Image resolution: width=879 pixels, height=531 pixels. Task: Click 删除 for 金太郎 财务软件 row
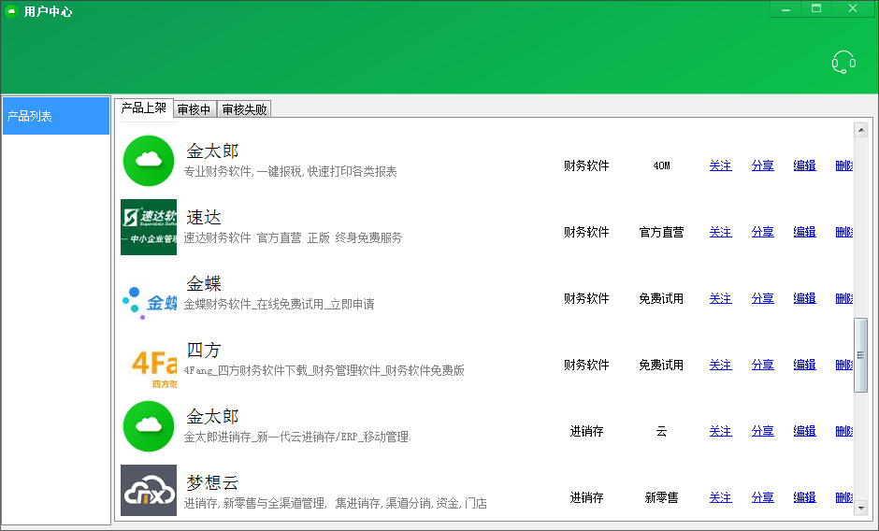coord(843,165)
